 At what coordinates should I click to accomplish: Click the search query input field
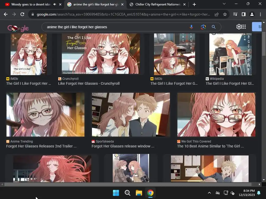pyautogui.click(x=115, y=27)
